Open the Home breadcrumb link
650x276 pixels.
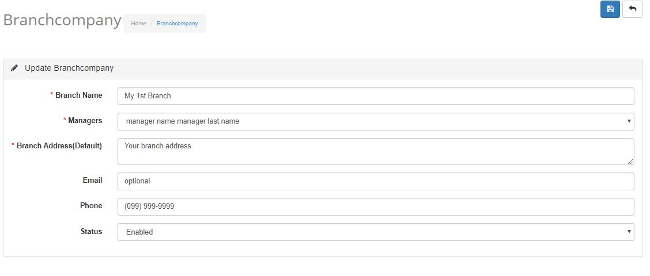138,23
